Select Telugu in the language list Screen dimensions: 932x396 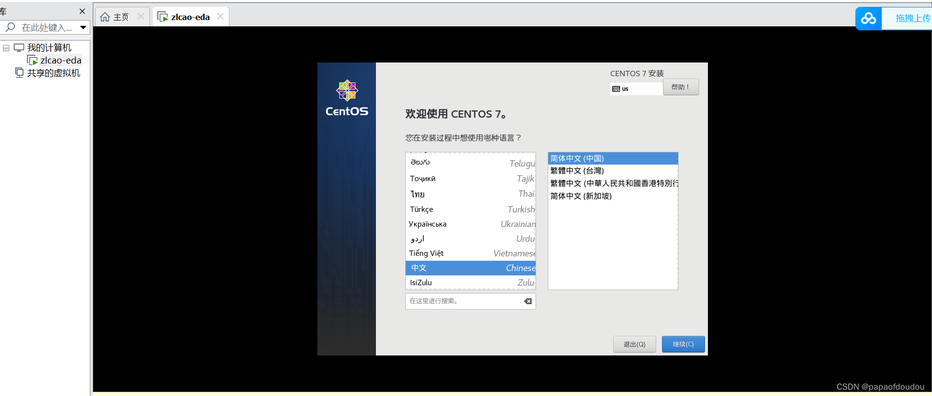(x=471, y=163)
